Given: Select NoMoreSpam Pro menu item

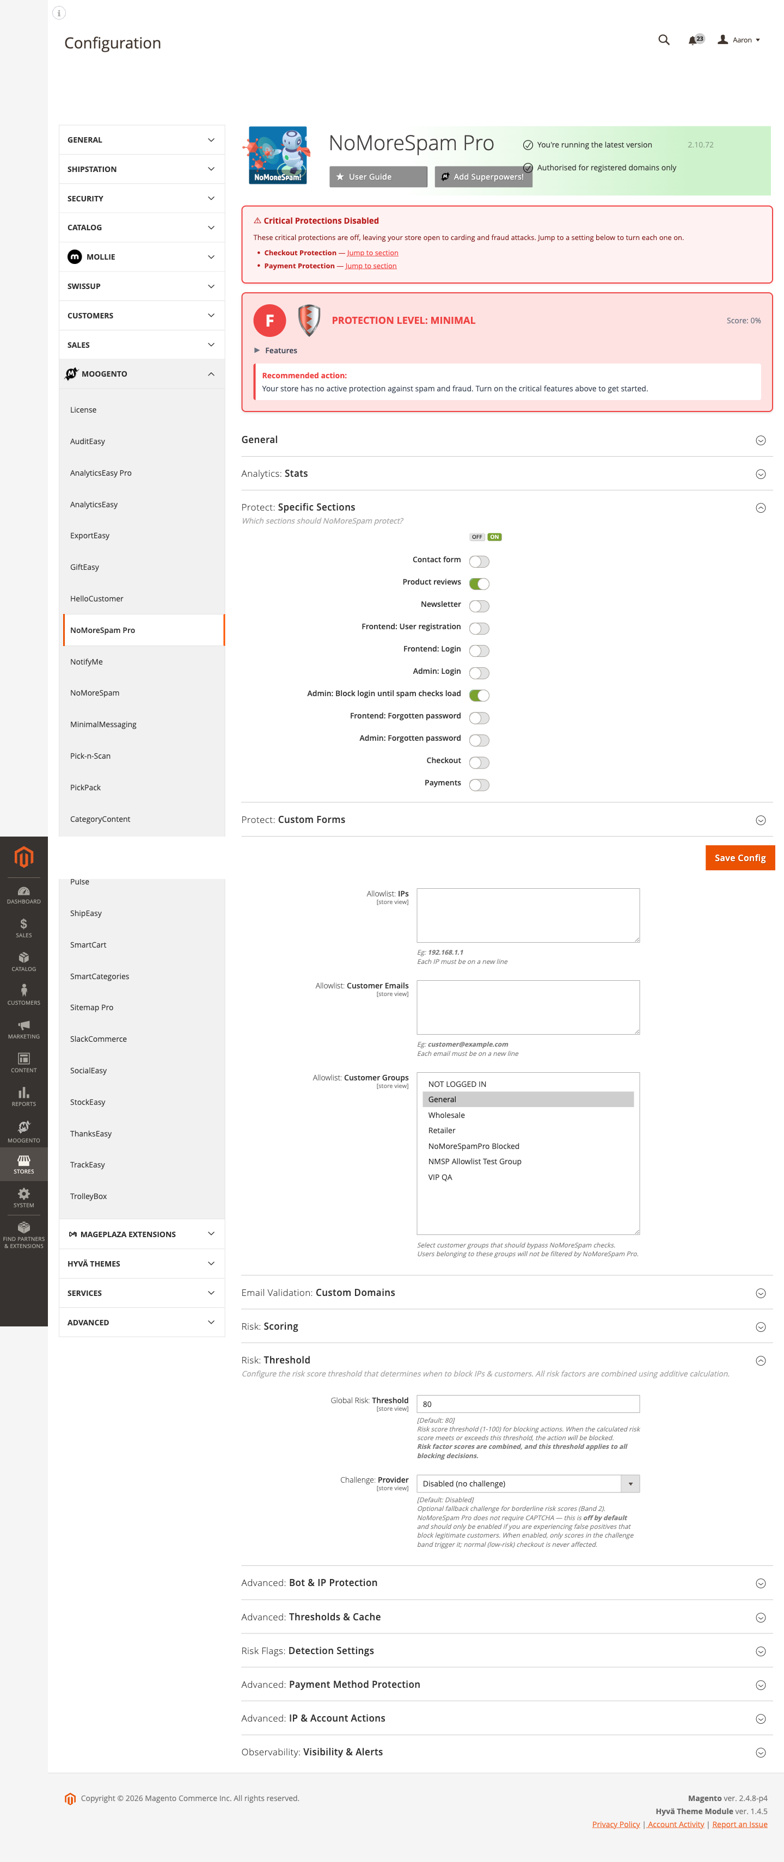Looking at the screenshot, I should (144, 630).
